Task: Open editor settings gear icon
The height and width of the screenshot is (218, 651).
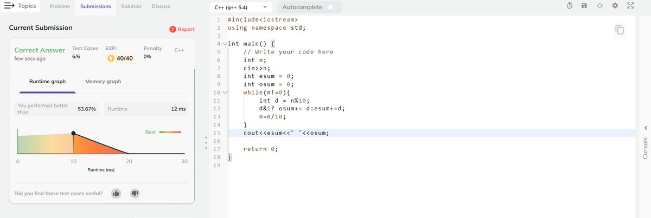Action: pyautogui.click(x=615, y=6)
